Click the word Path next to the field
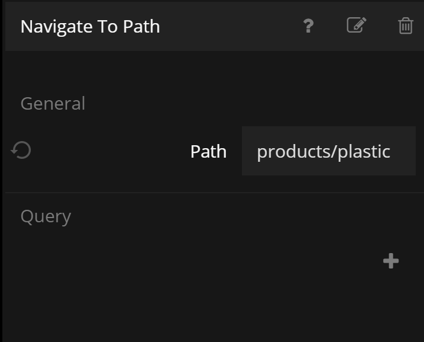Screen dimensions: 424x342 208,152
